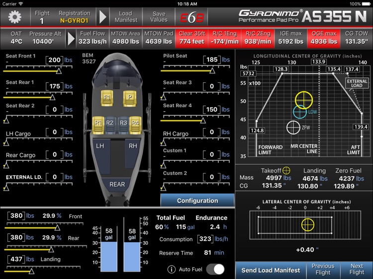Screen dimensions: 373x279
Task: Tap the EXTERNAL LD. weight field
Action: click(x=55, y=177)
